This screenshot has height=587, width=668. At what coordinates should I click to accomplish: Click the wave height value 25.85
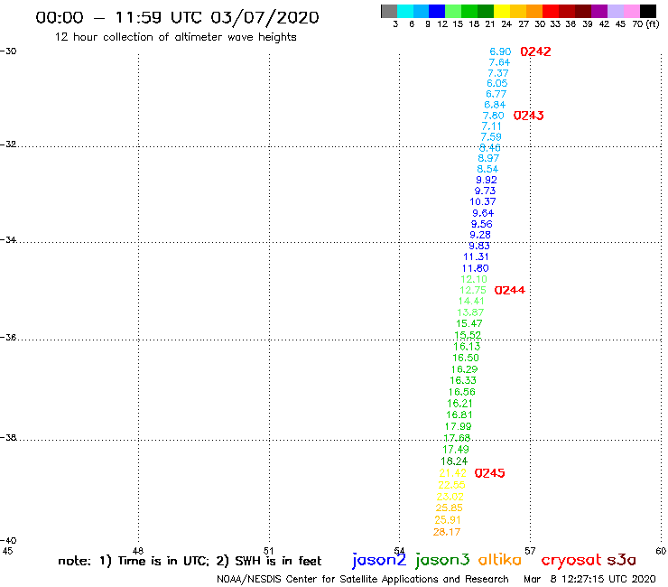(449, 508)
